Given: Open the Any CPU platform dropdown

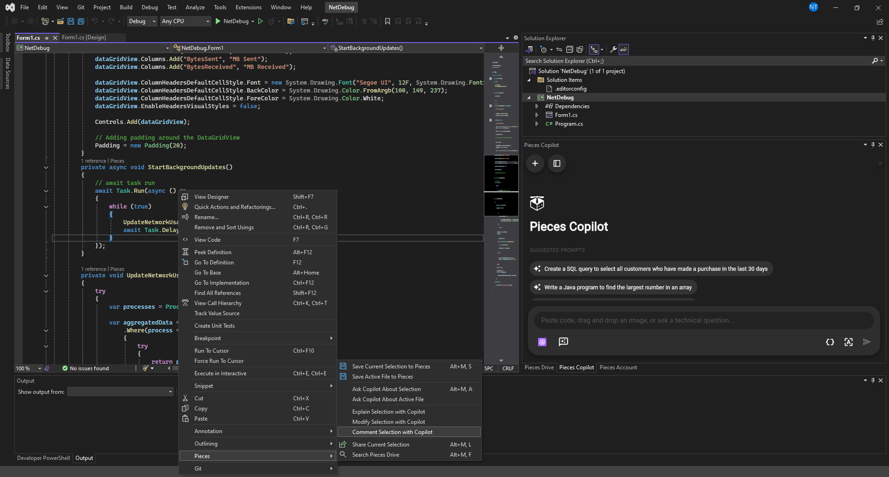Looking at the screenshot, I should pos(186,21).
